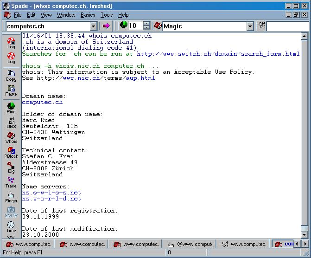The width and height of the screenshot is (311, 258).
Task: Launch the Whois tool from the sidebar
Action: [11, 138]
